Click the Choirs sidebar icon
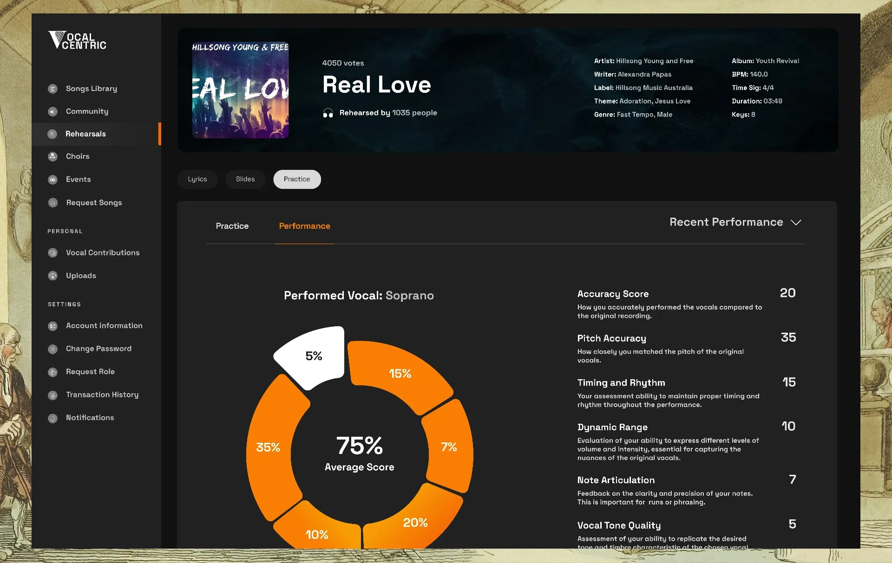892x563 pixels. tap(53, 156)
